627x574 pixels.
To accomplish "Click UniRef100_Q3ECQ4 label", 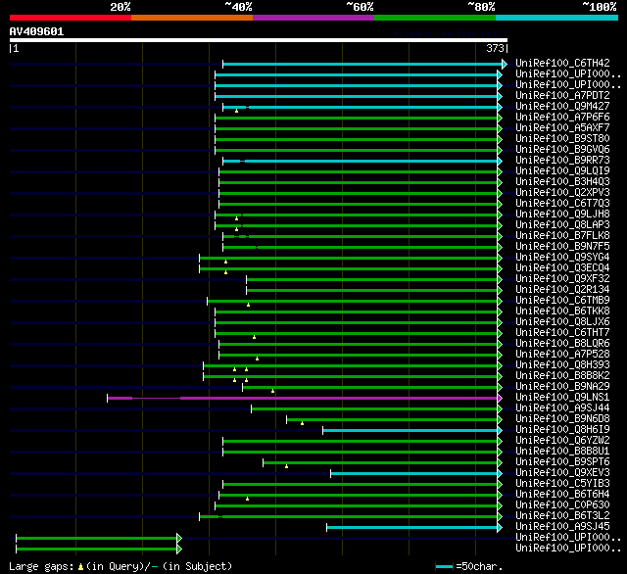I will click(x=562, y=268).
